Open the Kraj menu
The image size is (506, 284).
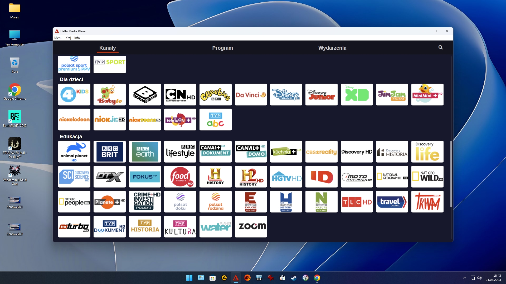68,38
